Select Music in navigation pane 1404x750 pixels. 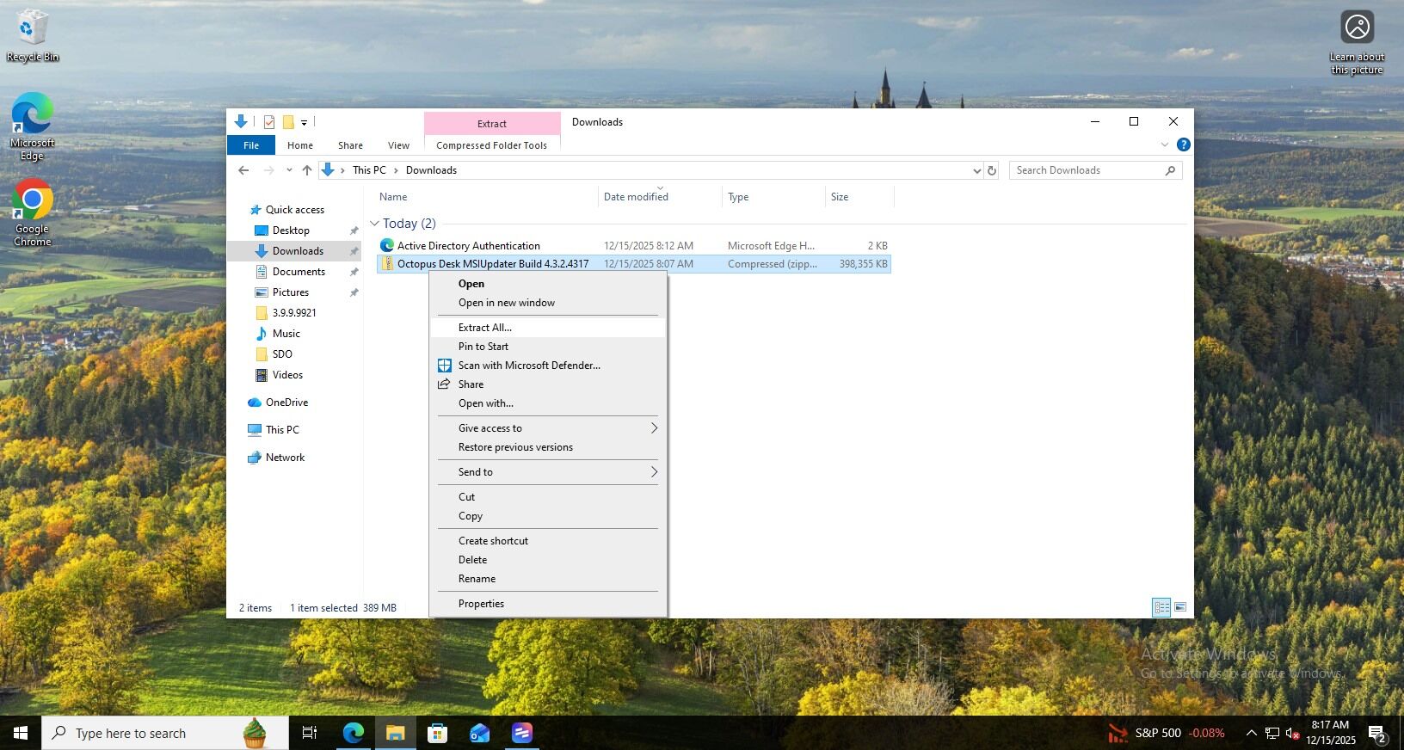tap(286, 334)
